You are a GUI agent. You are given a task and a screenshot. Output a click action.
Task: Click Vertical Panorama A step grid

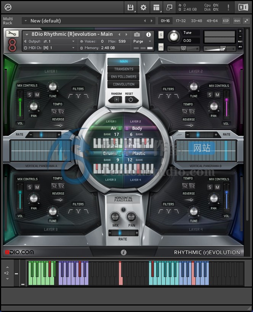[40, 151]
